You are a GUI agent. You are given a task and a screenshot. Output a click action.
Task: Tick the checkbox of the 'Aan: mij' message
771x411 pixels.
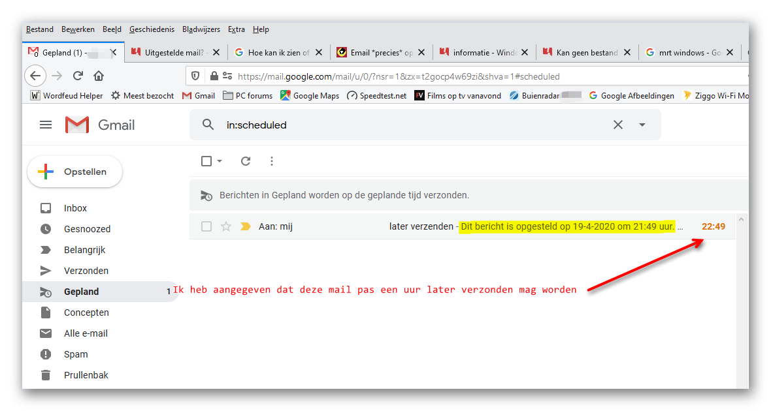206,226
